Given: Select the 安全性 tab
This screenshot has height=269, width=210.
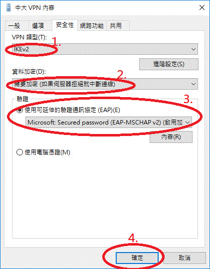Looking at the screenshot, I should (x=65, y=25).
